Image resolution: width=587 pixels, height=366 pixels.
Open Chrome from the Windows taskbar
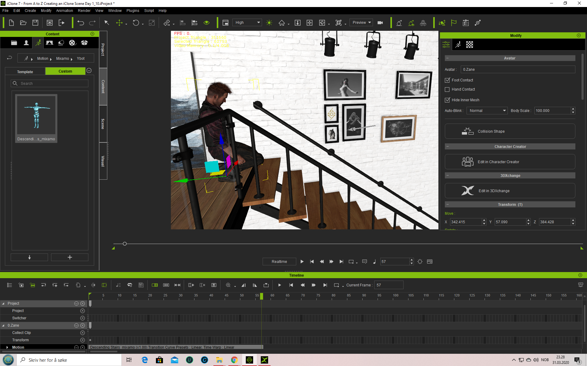click(234, 360)
